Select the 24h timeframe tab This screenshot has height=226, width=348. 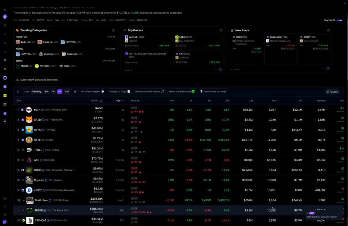click(67, 92)
